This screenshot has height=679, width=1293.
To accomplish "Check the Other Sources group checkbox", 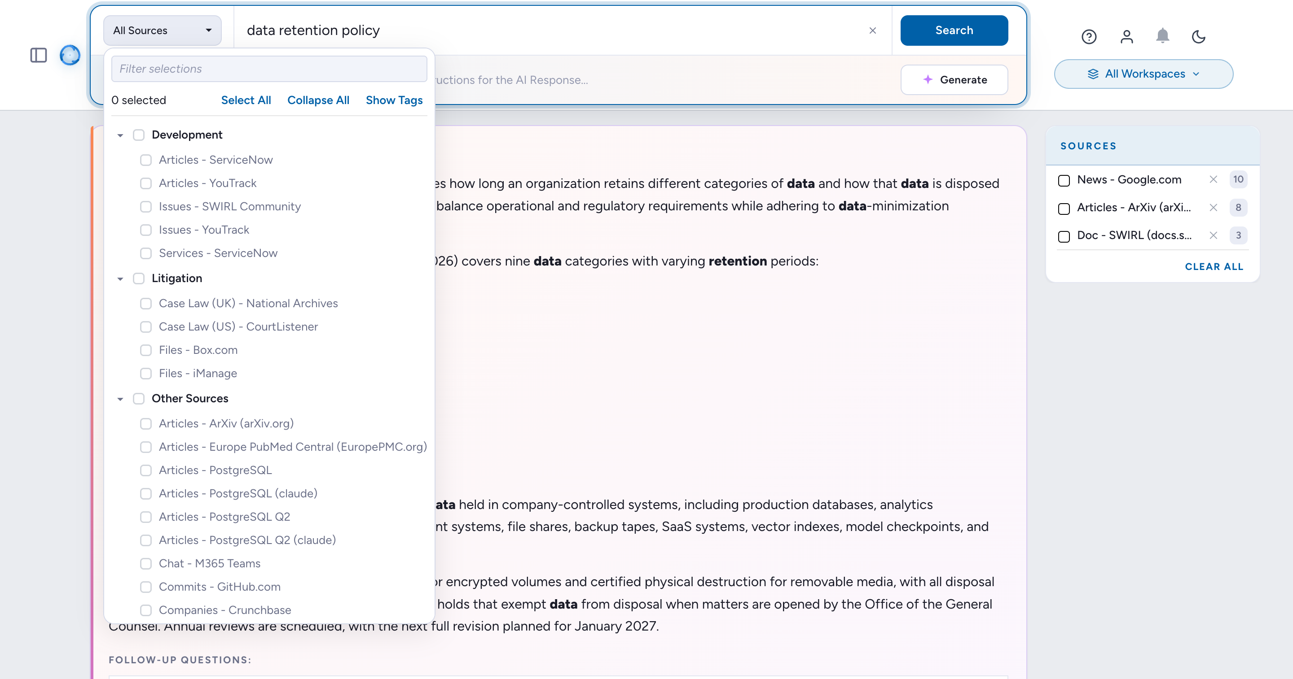I will click(x=139, y=399).
